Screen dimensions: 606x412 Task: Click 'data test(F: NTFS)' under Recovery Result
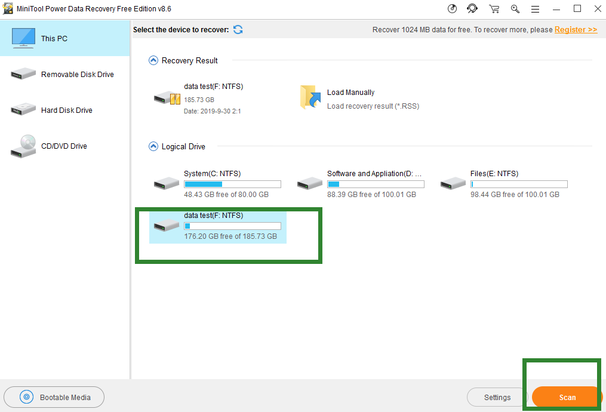(213, 87)
